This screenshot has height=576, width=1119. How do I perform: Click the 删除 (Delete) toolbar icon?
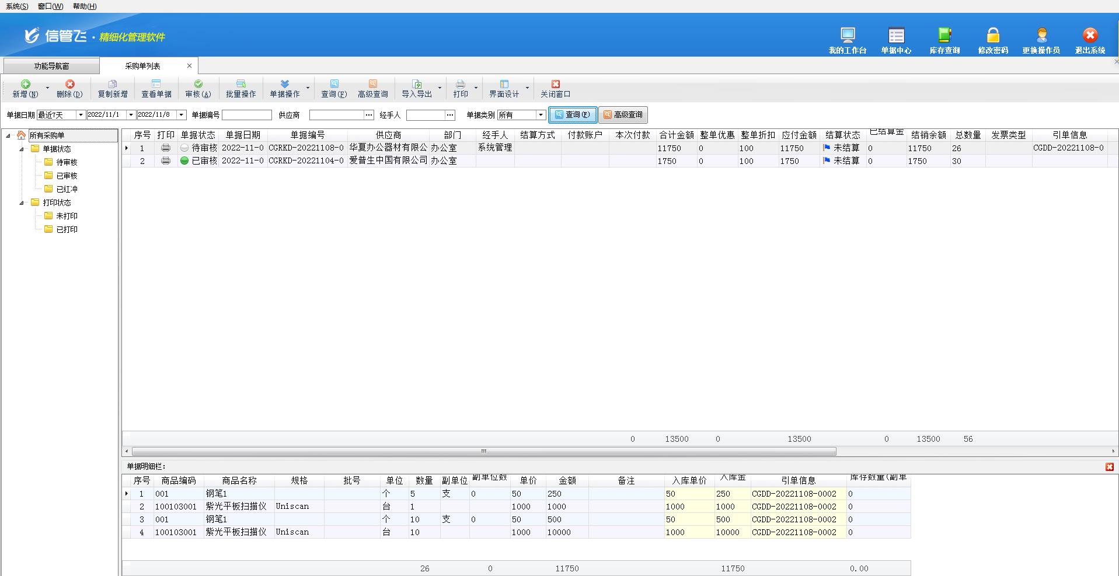click(x=69, y=85)
